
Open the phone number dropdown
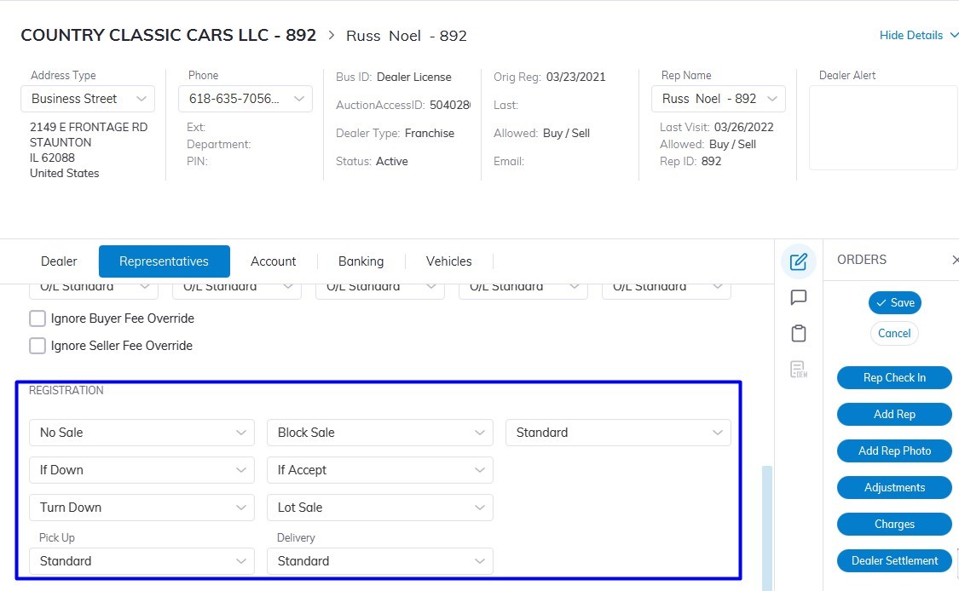point(245,99)
